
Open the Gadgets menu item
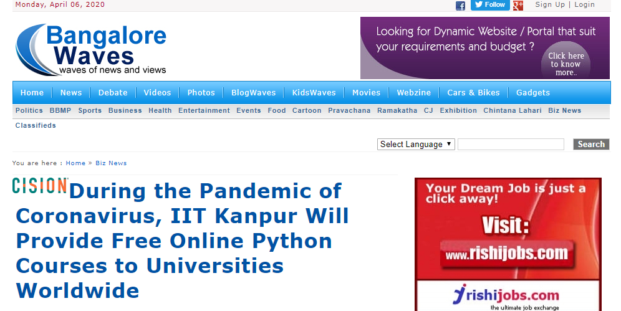[532, 93]
